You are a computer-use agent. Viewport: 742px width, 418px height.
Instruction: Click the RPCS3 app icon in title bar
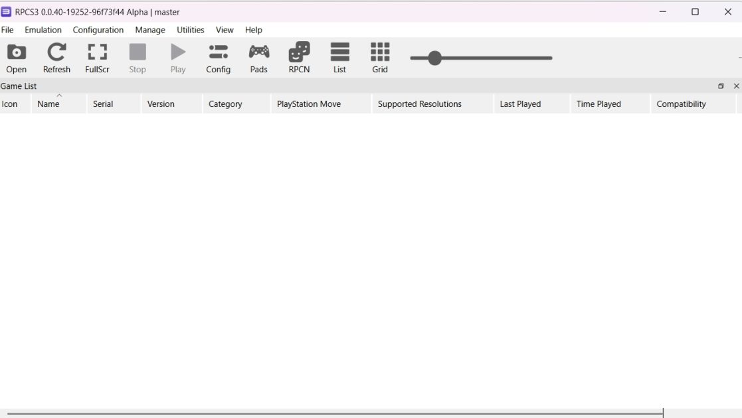coord(6,12)
